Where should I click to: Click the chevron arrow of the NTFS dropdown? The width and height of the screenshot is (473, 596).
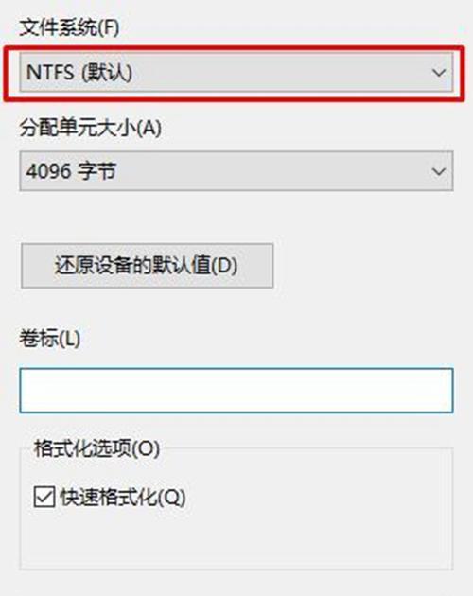pyautogui.click(x=439, y=72)
